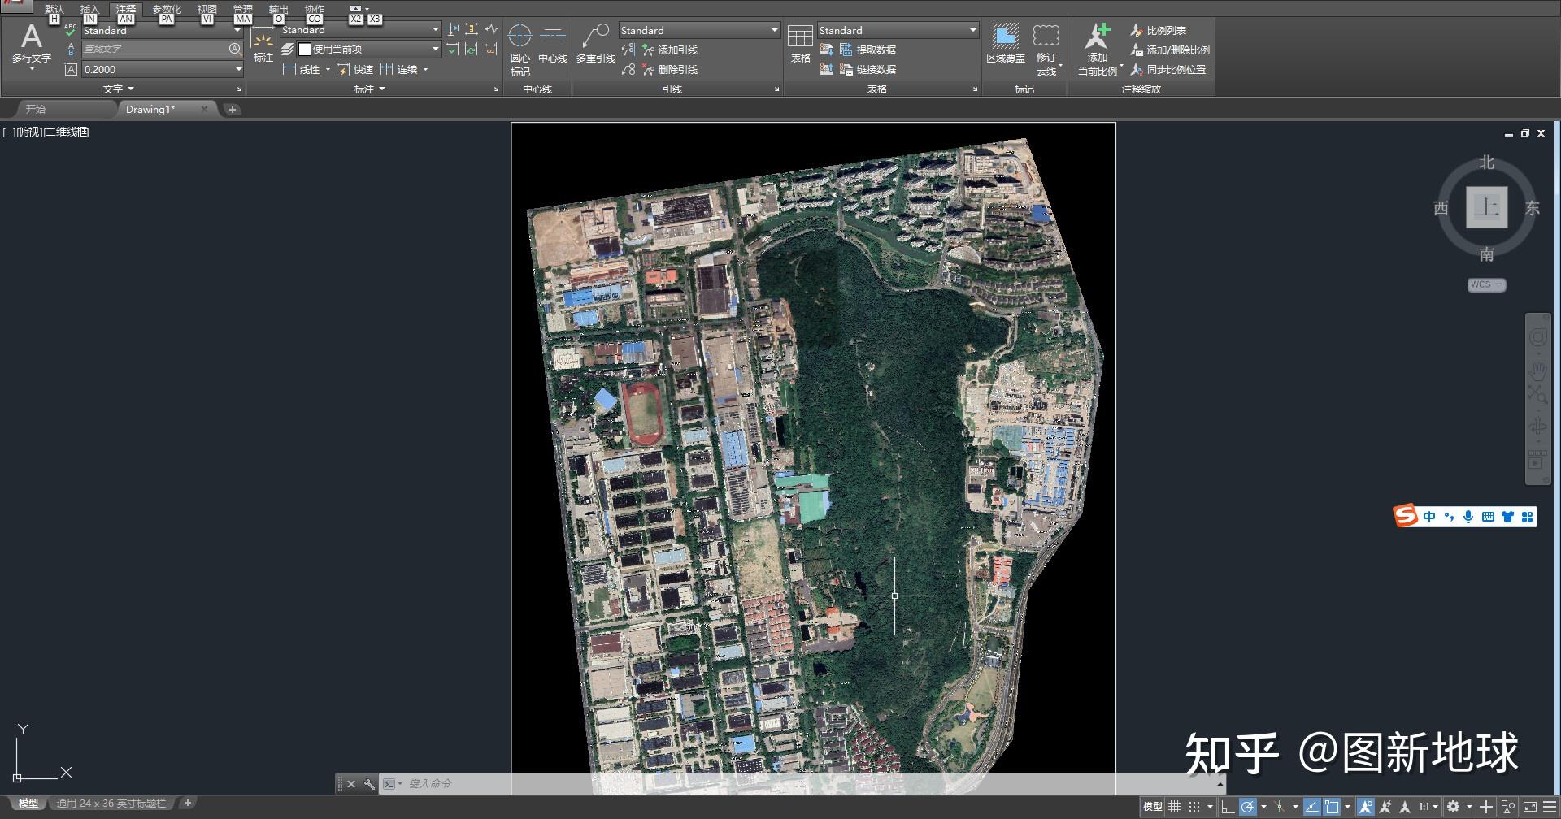Open the 通用 24 x 36 layout tab
The height and width of the screenshot is (819, 1561).
111,804
